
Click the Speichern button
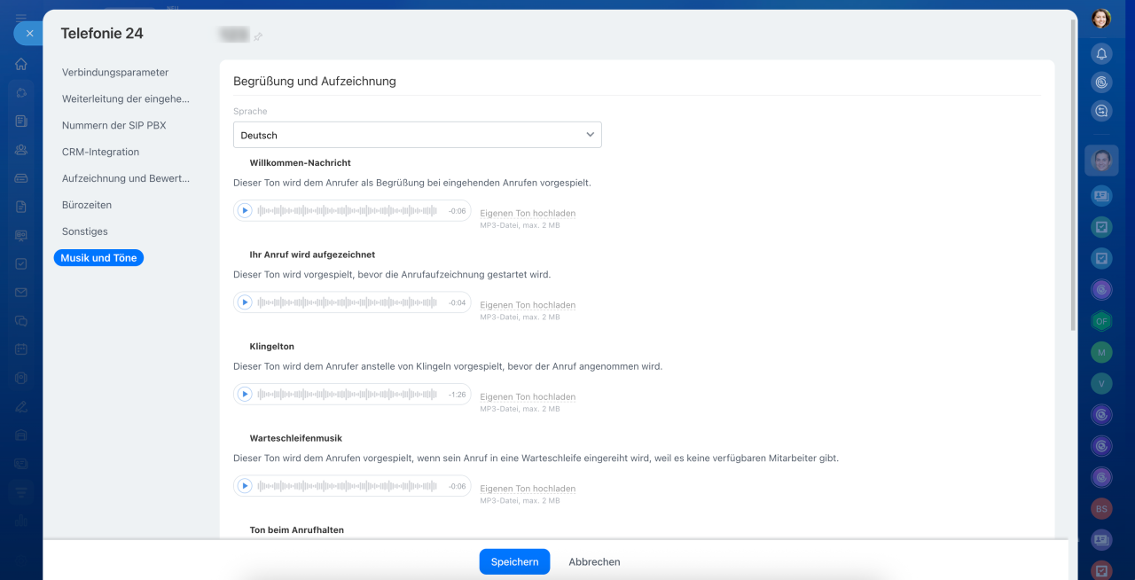click(514, 561)
